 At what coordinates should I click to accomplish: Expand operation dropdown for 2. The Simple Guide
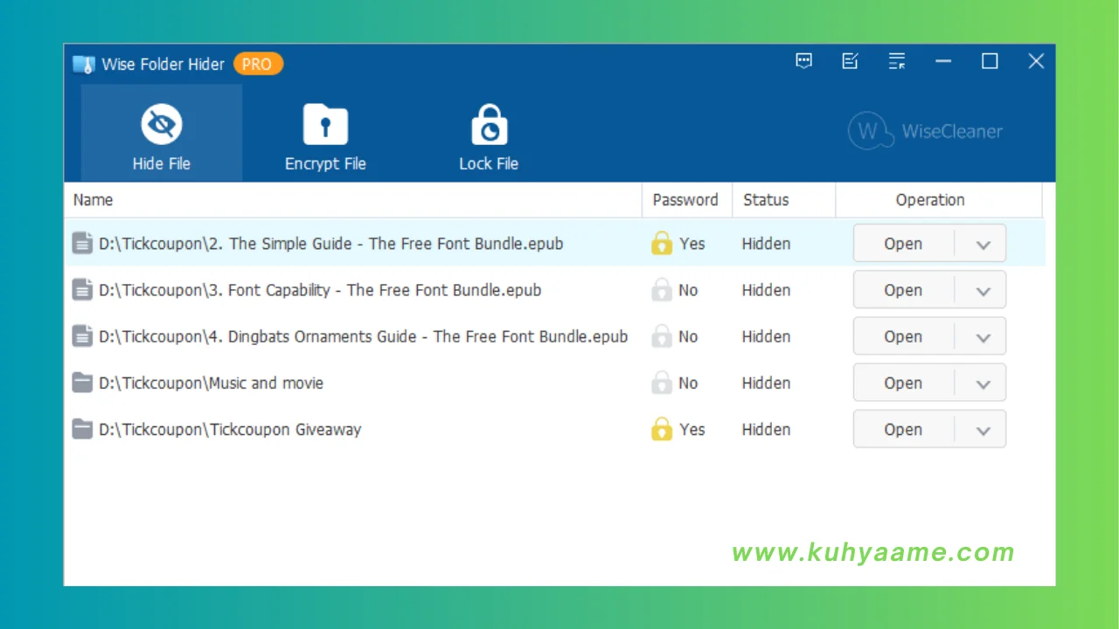[983, 245]
